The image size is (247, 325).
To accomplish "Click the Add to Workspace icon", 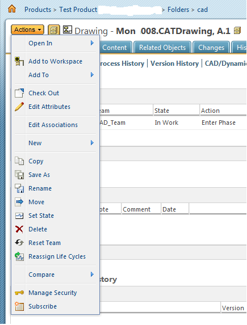I will [19, 61].
